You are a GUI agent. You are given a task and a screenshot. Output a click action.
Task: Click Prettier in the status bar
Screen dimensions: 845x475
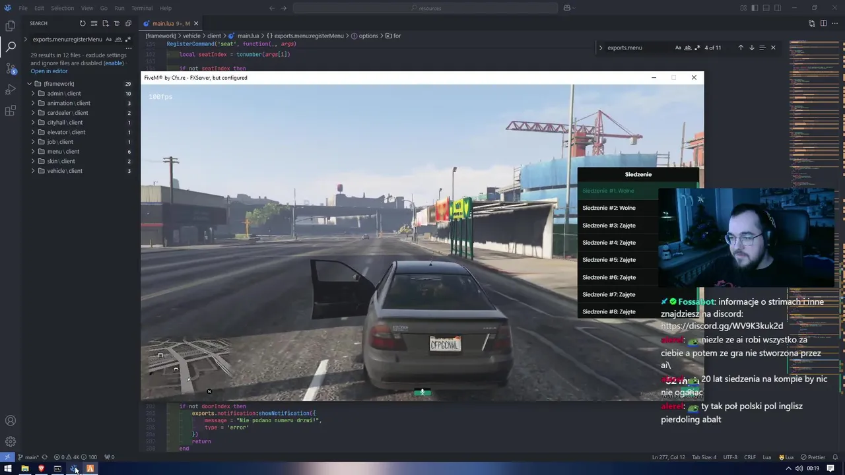point(813,457)
